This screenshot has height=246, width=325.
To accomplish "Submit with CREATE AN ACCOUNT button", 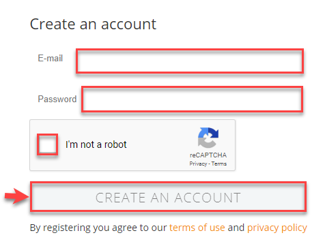I will tap(168, 197).
